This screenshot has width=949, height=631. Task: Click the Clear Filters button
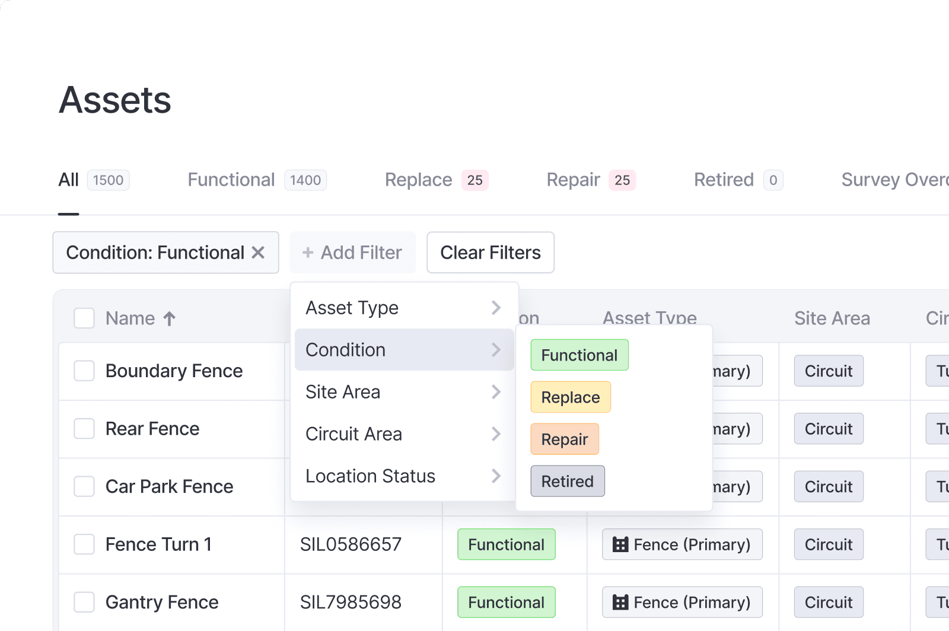[x=490, y=252]
